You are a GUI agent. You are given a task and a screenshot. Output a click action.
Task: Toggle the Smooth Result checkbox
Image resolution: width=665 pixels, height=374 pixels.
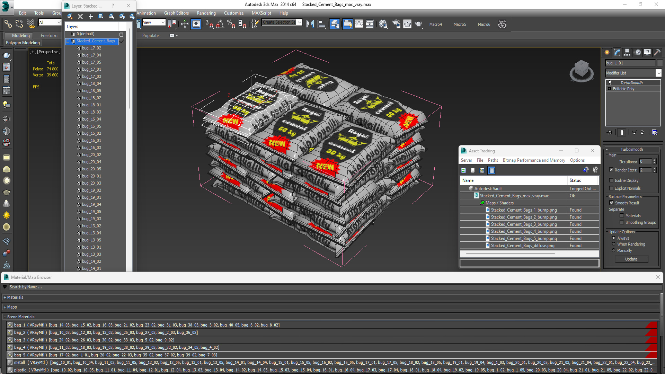pyautogui.click(x=611, y=203)
